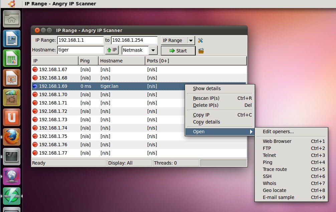Viewport: 336px width, 212px height.
Task: Click the IP up-arrow button
Action: pyautogui.click(x=112, y=50)
